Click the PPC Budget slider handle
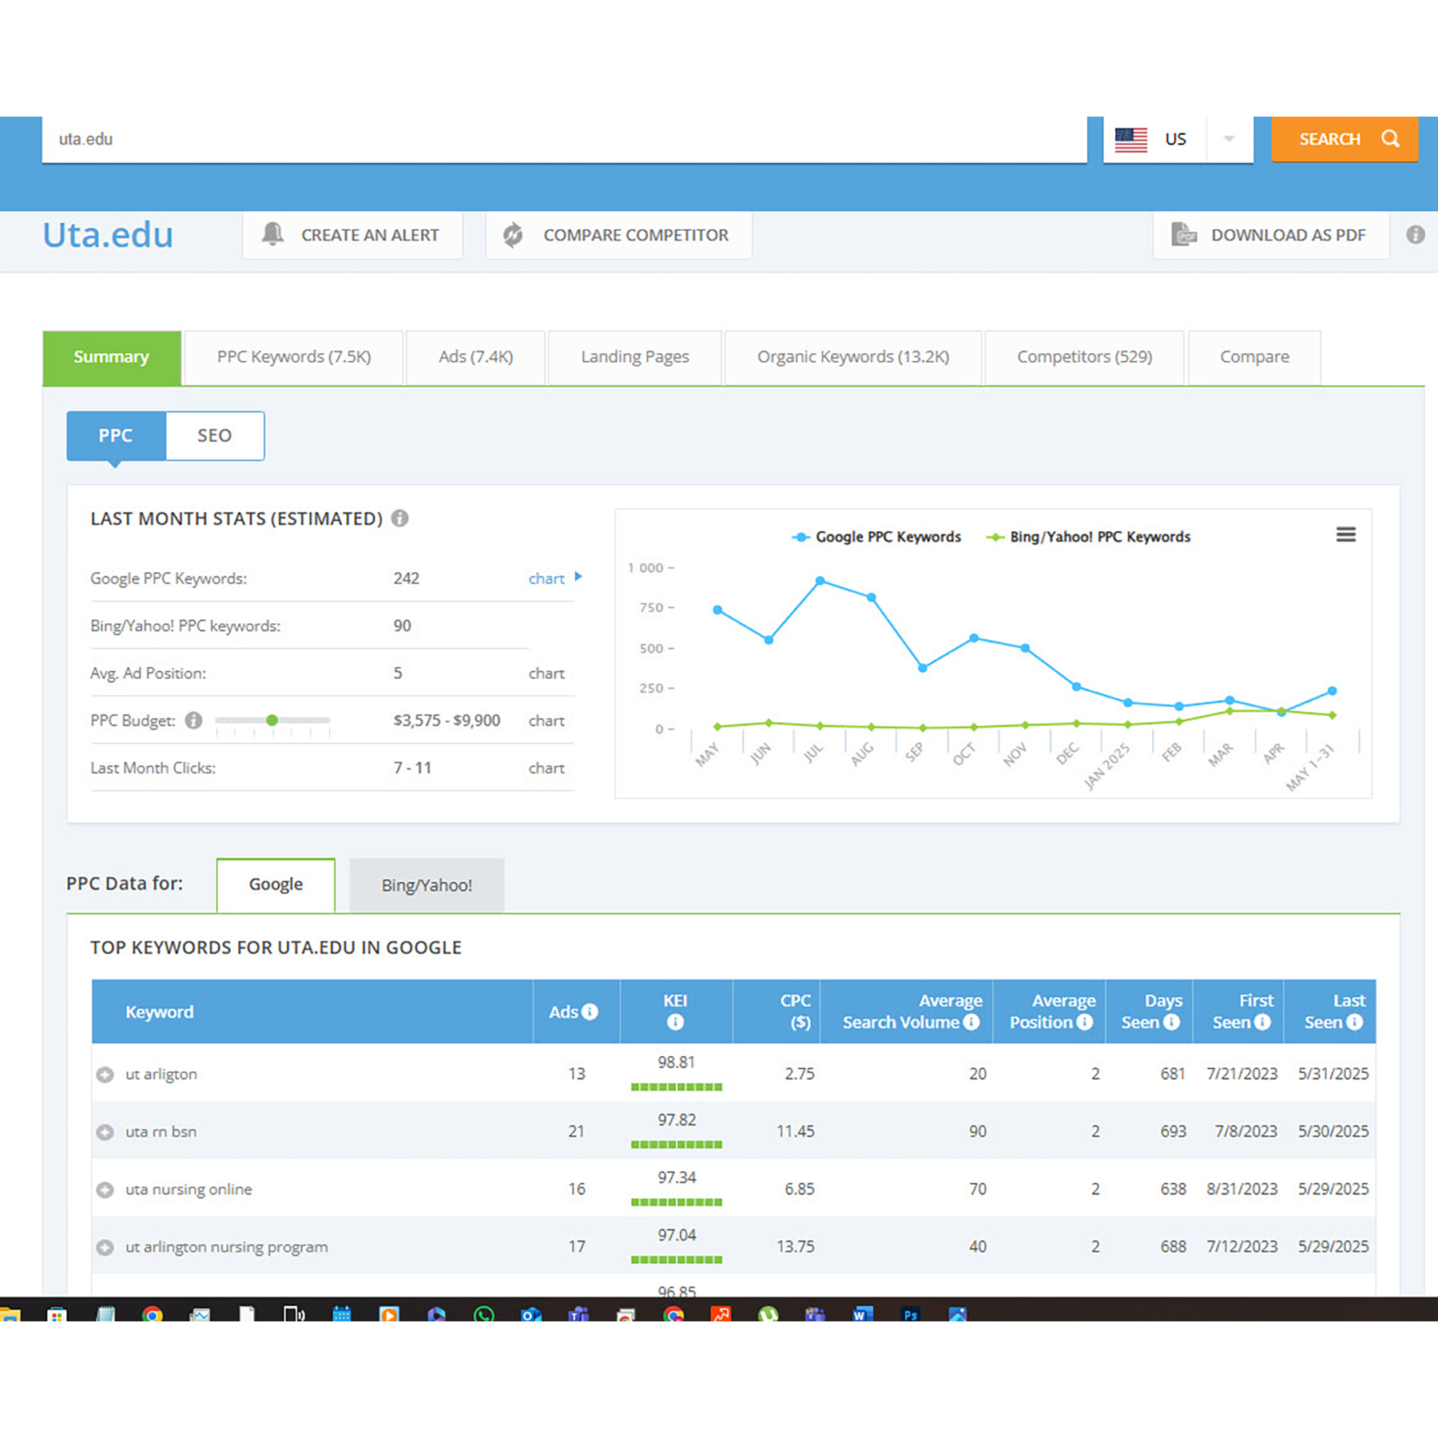 pyautogui.click(x=272, y=720)
